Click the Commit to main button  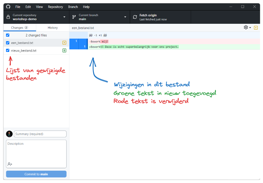(x=36, y=174)
